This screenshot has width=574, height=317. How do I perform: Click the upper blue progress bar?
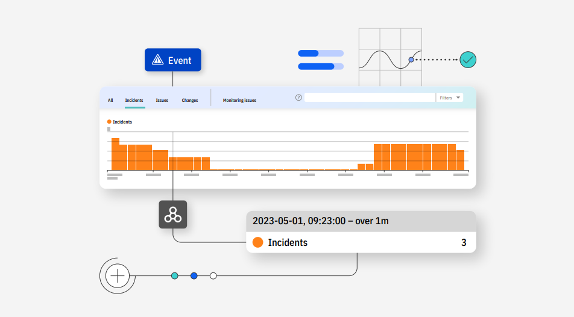point(321,53)
